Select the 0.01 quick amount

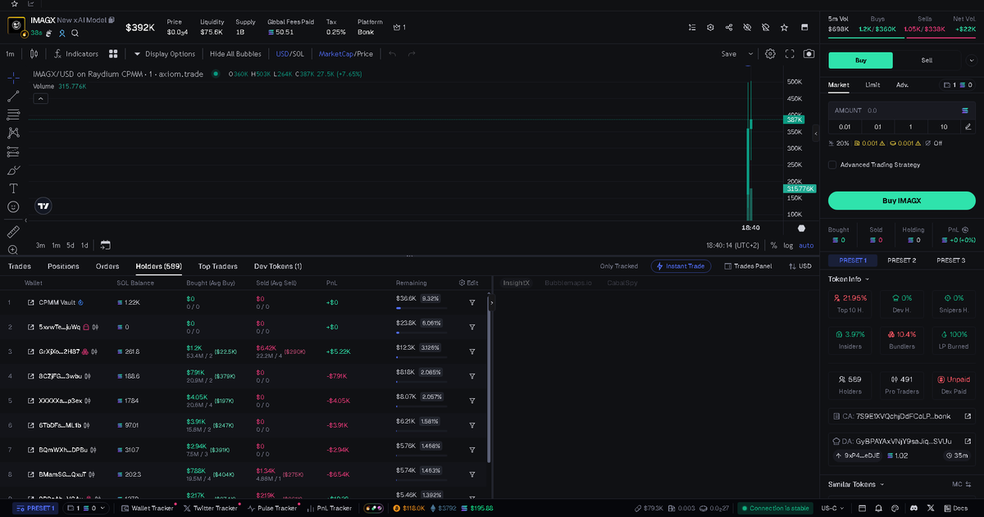(x=845, y=127)
